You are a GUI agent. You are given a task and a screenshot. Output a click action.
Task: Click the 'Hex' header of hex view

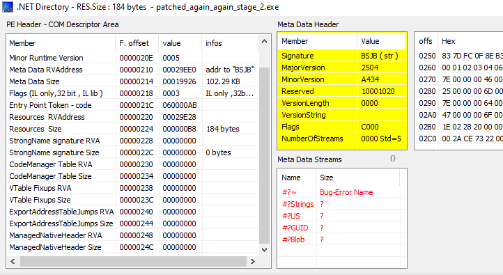pyautogui.click(x=470, y=41)
